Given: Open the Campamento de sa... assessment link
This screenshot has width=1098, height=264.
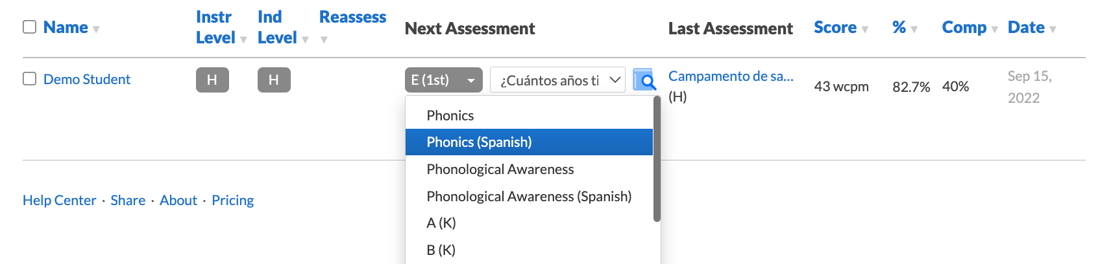Looking at the screenshot, I should click(x=731, y=76).
